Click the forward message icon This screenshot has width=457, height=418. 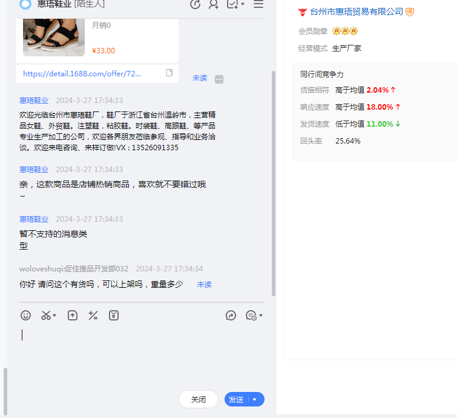pos(231,315)
